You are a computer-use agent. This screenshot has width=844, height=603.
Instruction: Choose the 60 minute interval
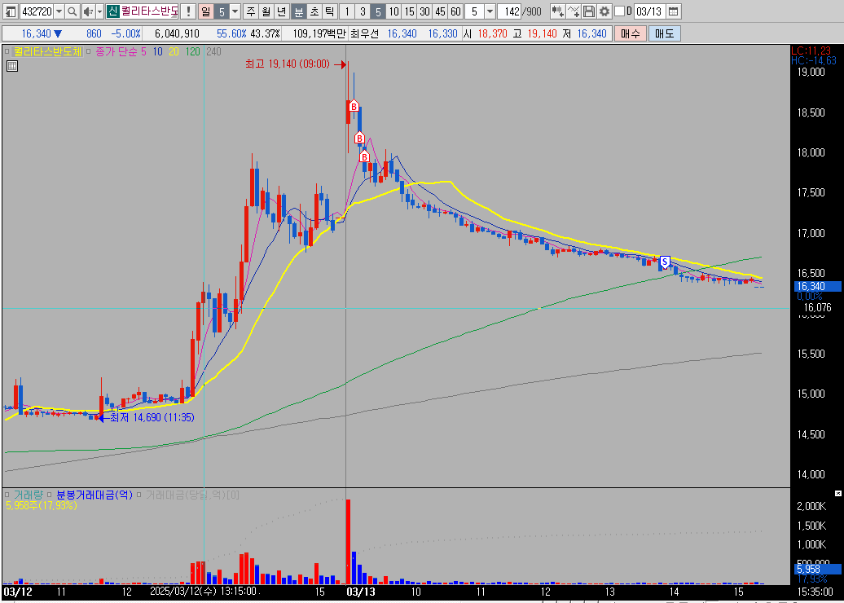coord(456,11)
